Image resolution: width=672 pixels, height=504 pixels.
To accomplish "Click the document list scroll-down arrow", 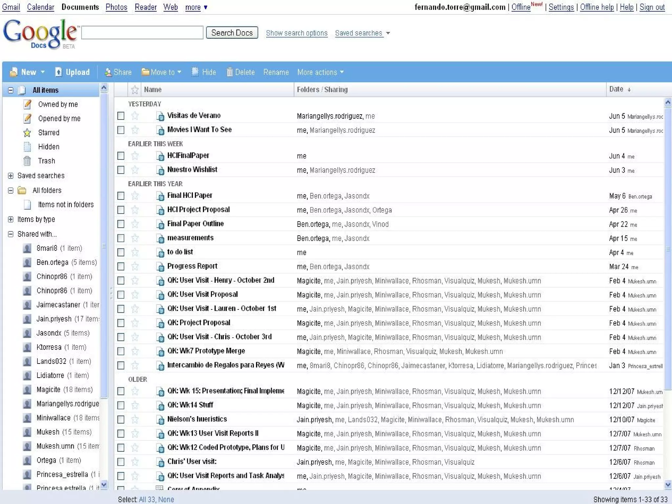I will point(668,484).
